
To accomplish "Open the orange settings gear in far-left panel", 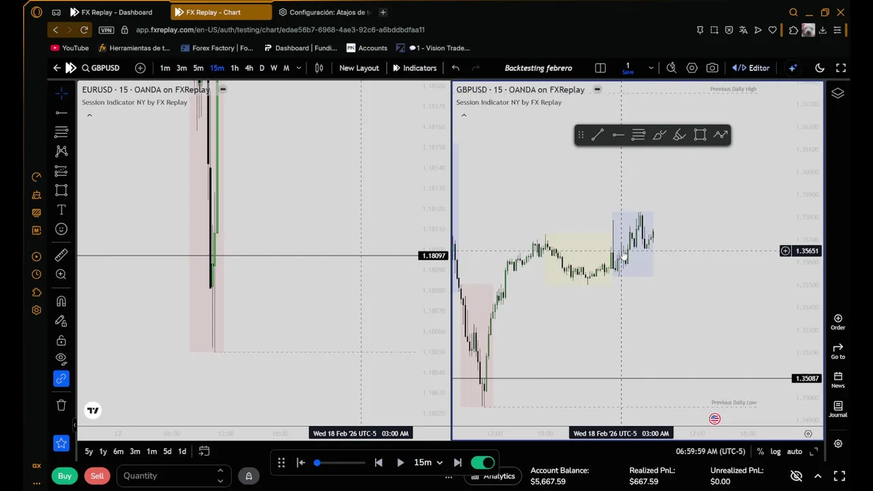I will pyautogui.click(x=37, y=310).
